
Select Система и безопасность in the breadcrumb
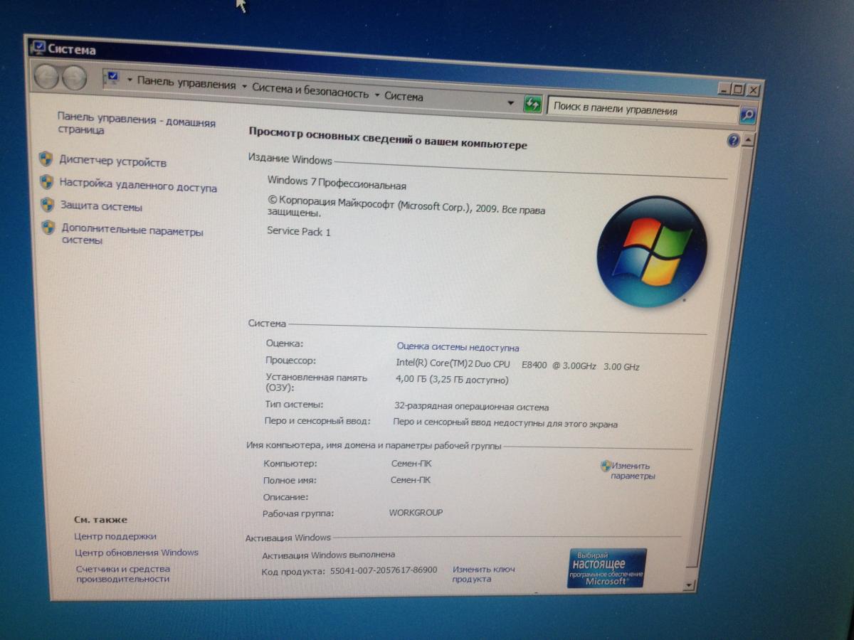[310, 90]
